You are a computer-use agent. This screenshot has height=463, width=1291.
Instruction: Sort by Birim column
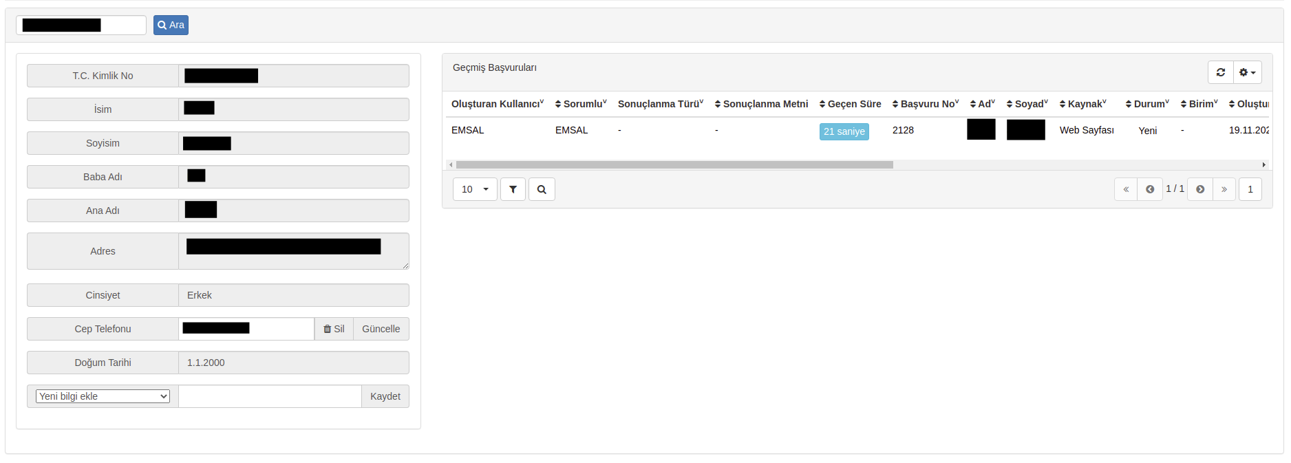click(x=1199, y=104)
